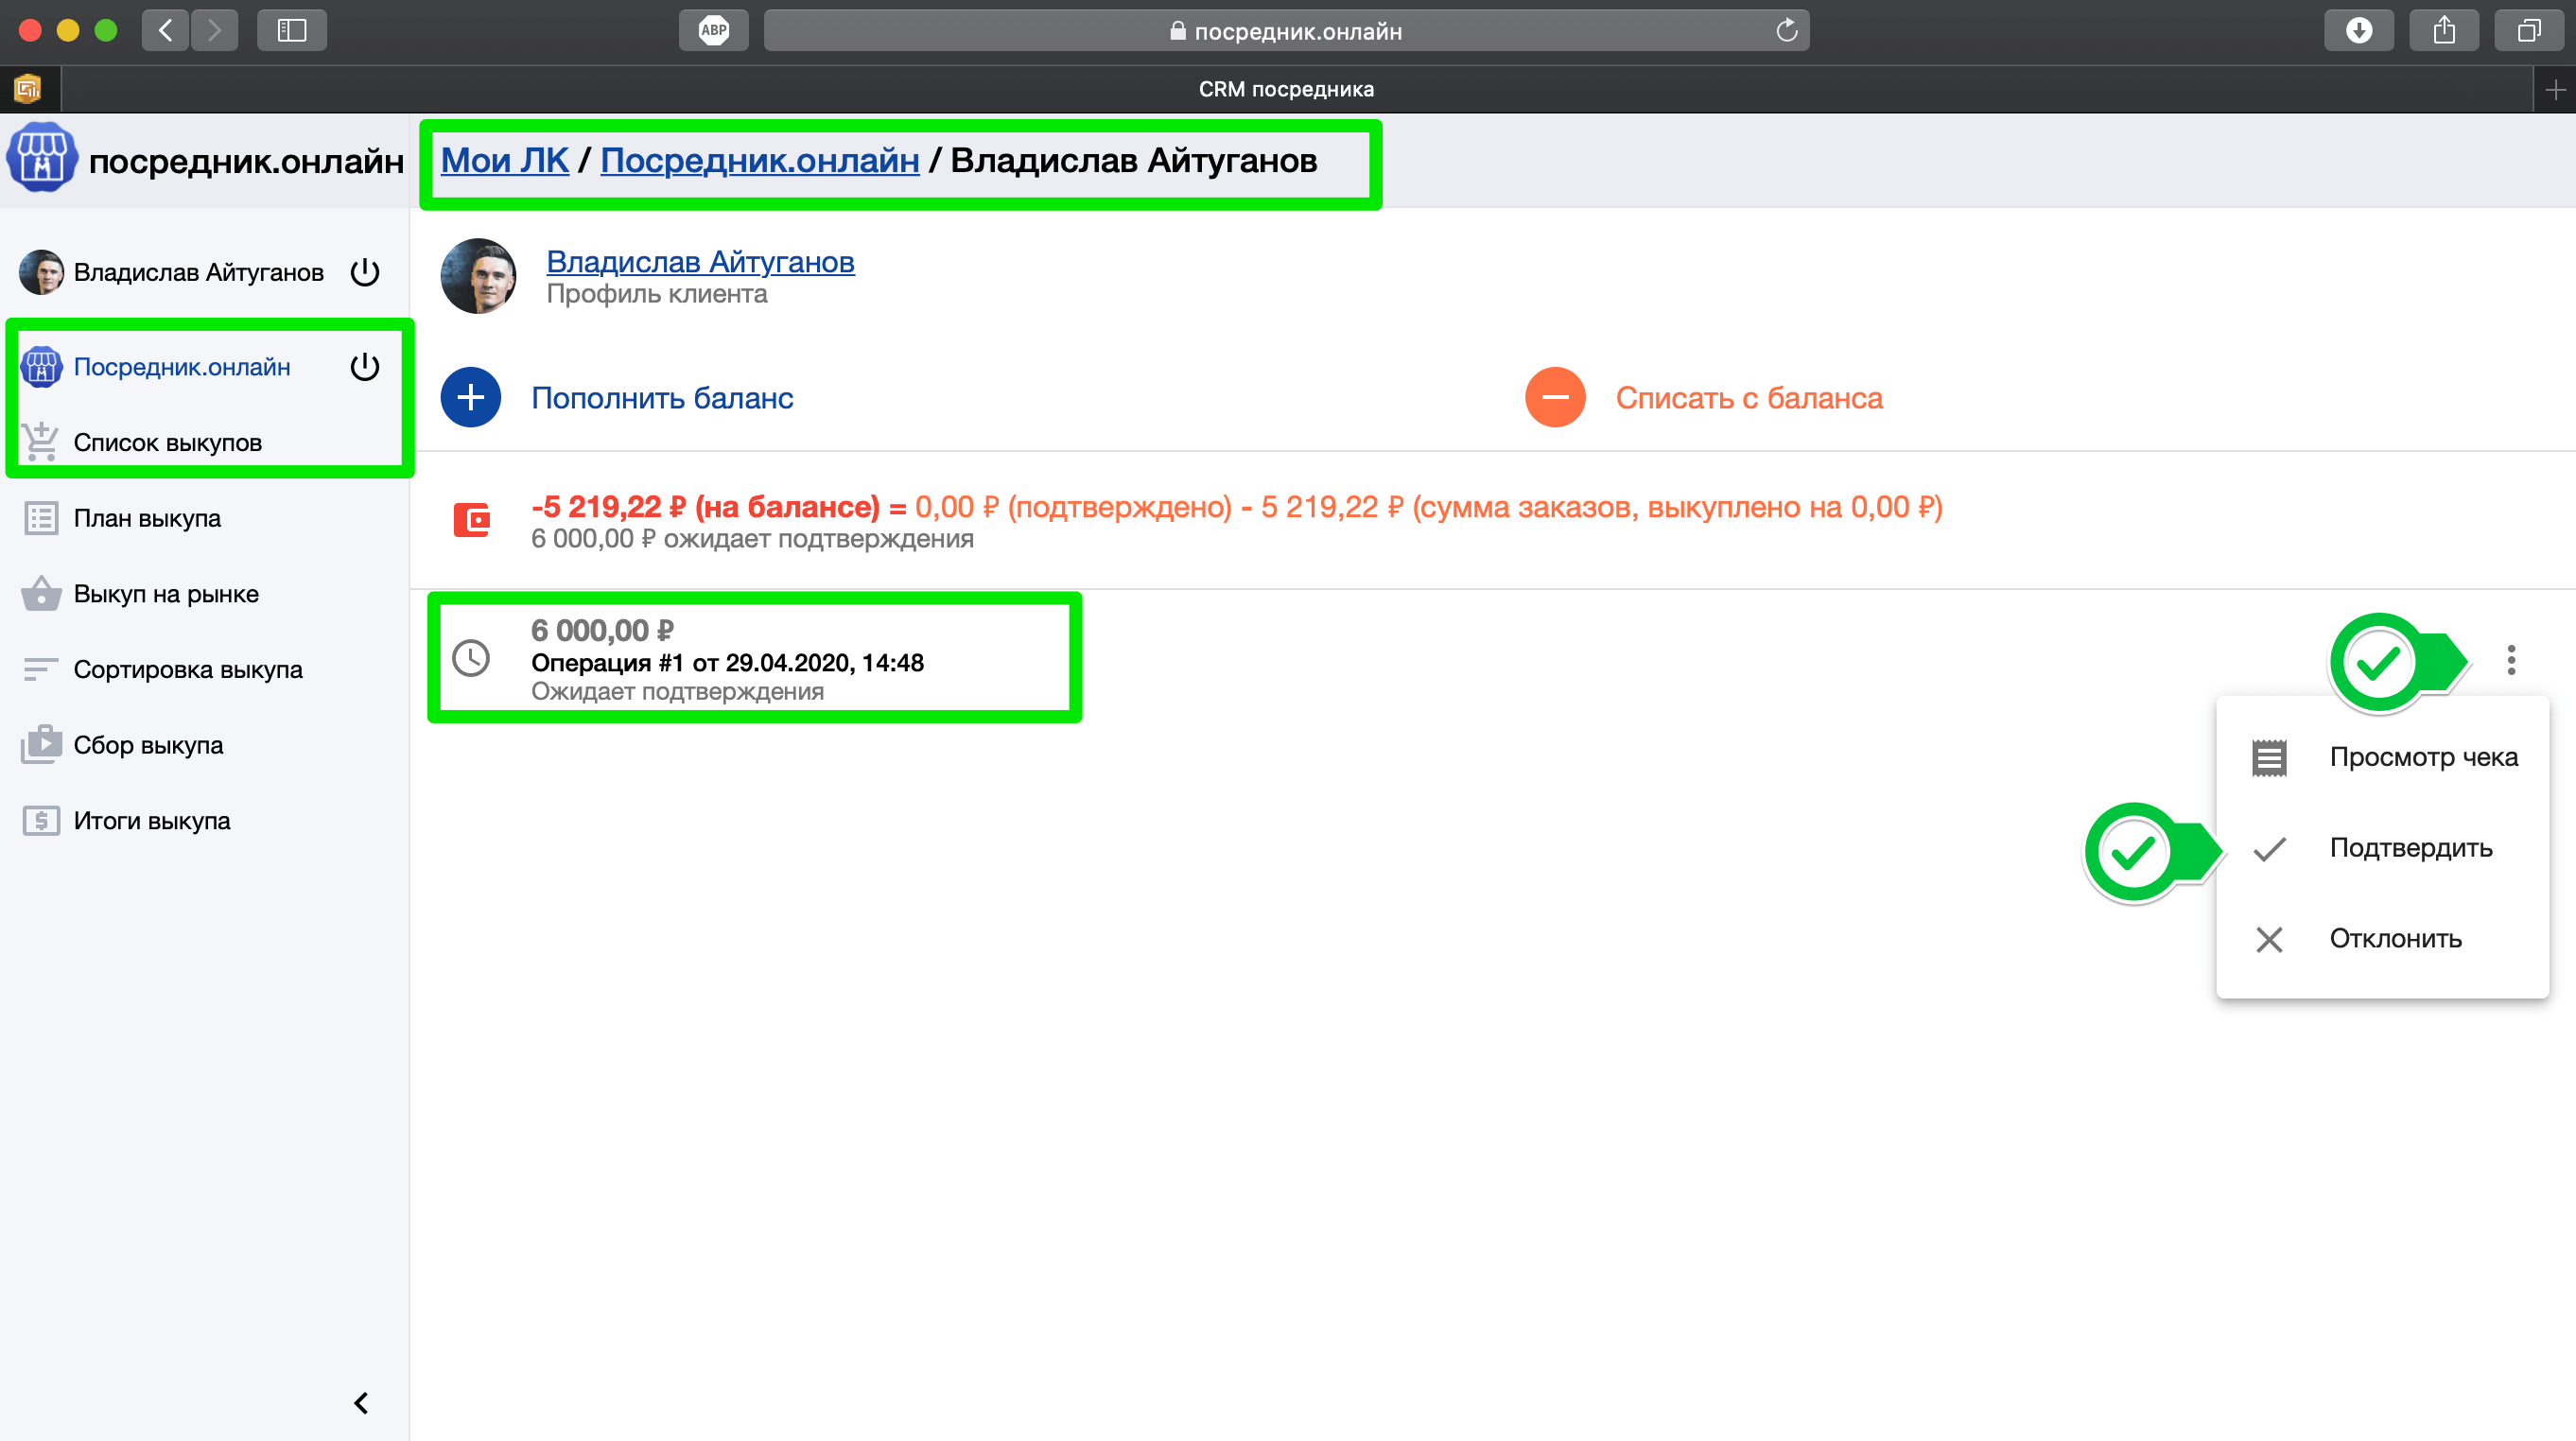2576x1441 pixels.
Task: Open the three-dot menu for Operation #1
Action: tap(2510, 660)
